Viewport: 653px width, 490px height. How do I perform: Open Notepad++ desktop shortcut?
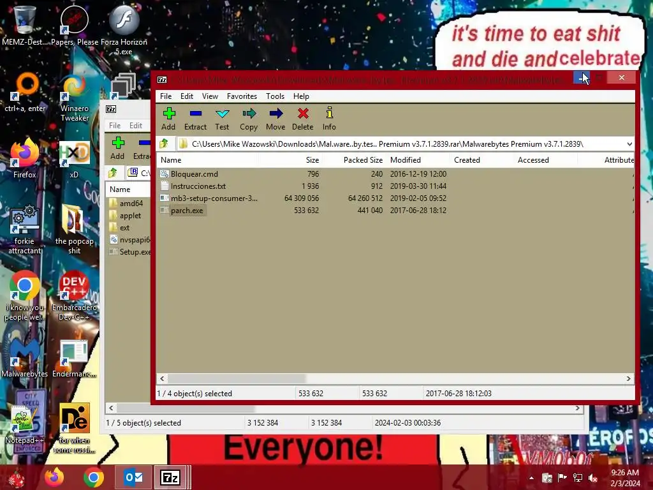pos(25,424)
